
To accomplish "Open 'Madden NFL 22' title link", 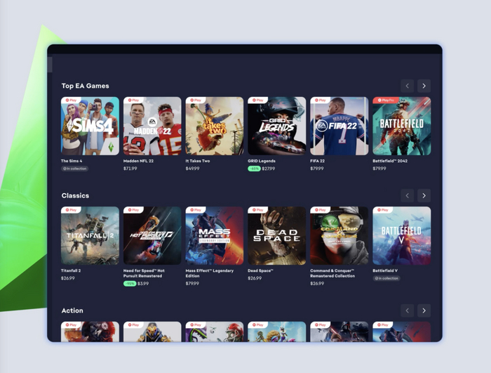I will [x=138, y=161].
